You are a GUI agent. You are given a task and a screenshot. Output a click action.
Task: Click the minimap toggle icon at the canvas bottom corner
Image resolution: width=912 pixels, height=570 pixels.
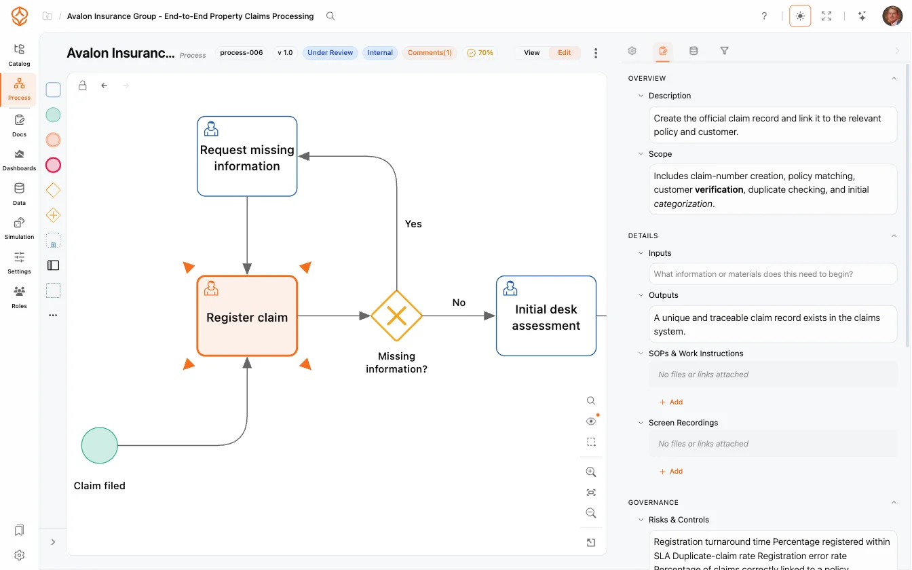click(591, 542)
